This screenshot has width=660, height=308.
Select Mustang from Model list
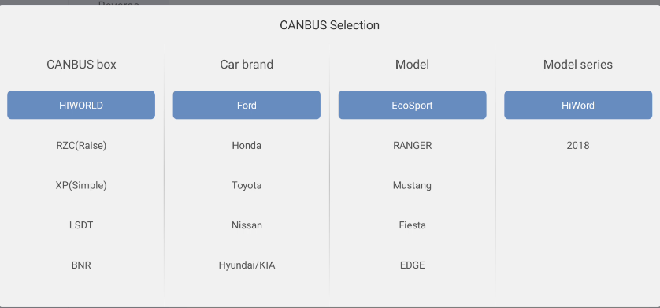413,185
